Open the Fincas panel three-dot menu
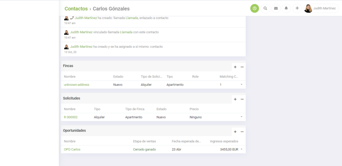The image size is (342, 166). [x=242, y=67]
